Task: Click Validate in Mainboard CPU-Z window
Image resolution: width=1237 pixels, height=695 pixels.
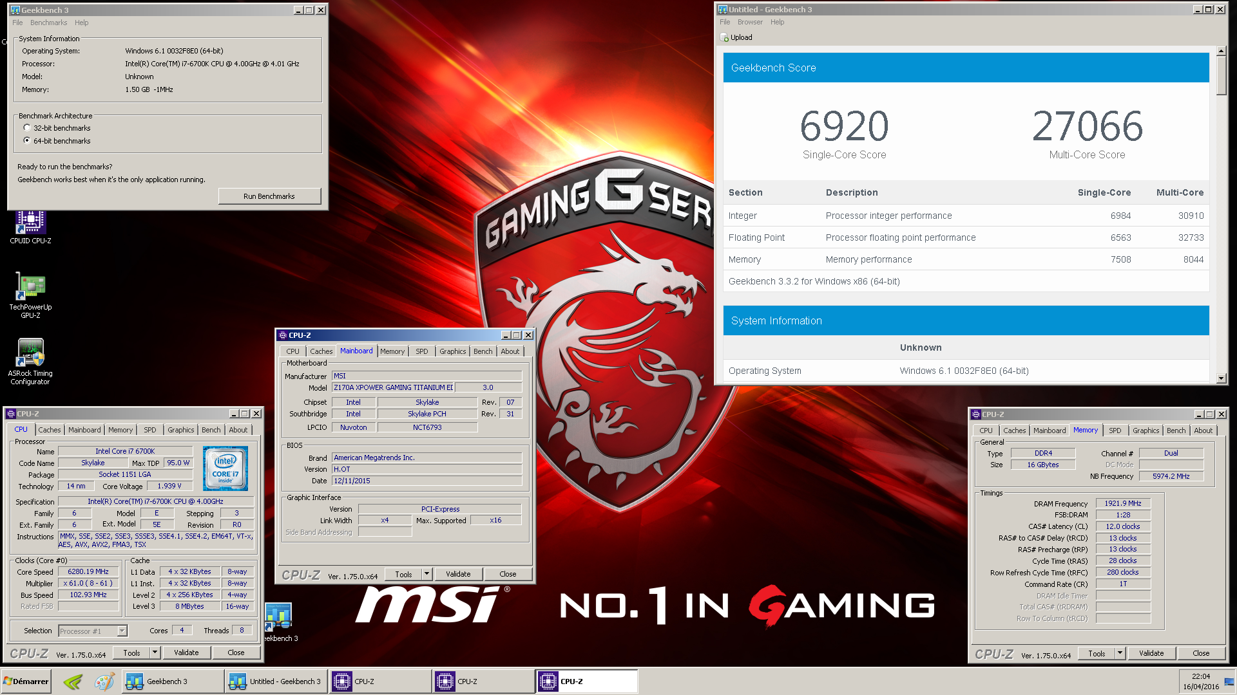Action: coord(458,574)
